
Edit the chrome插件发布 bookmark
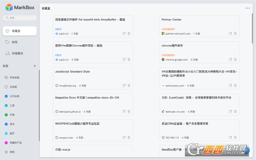coord(230,59)
